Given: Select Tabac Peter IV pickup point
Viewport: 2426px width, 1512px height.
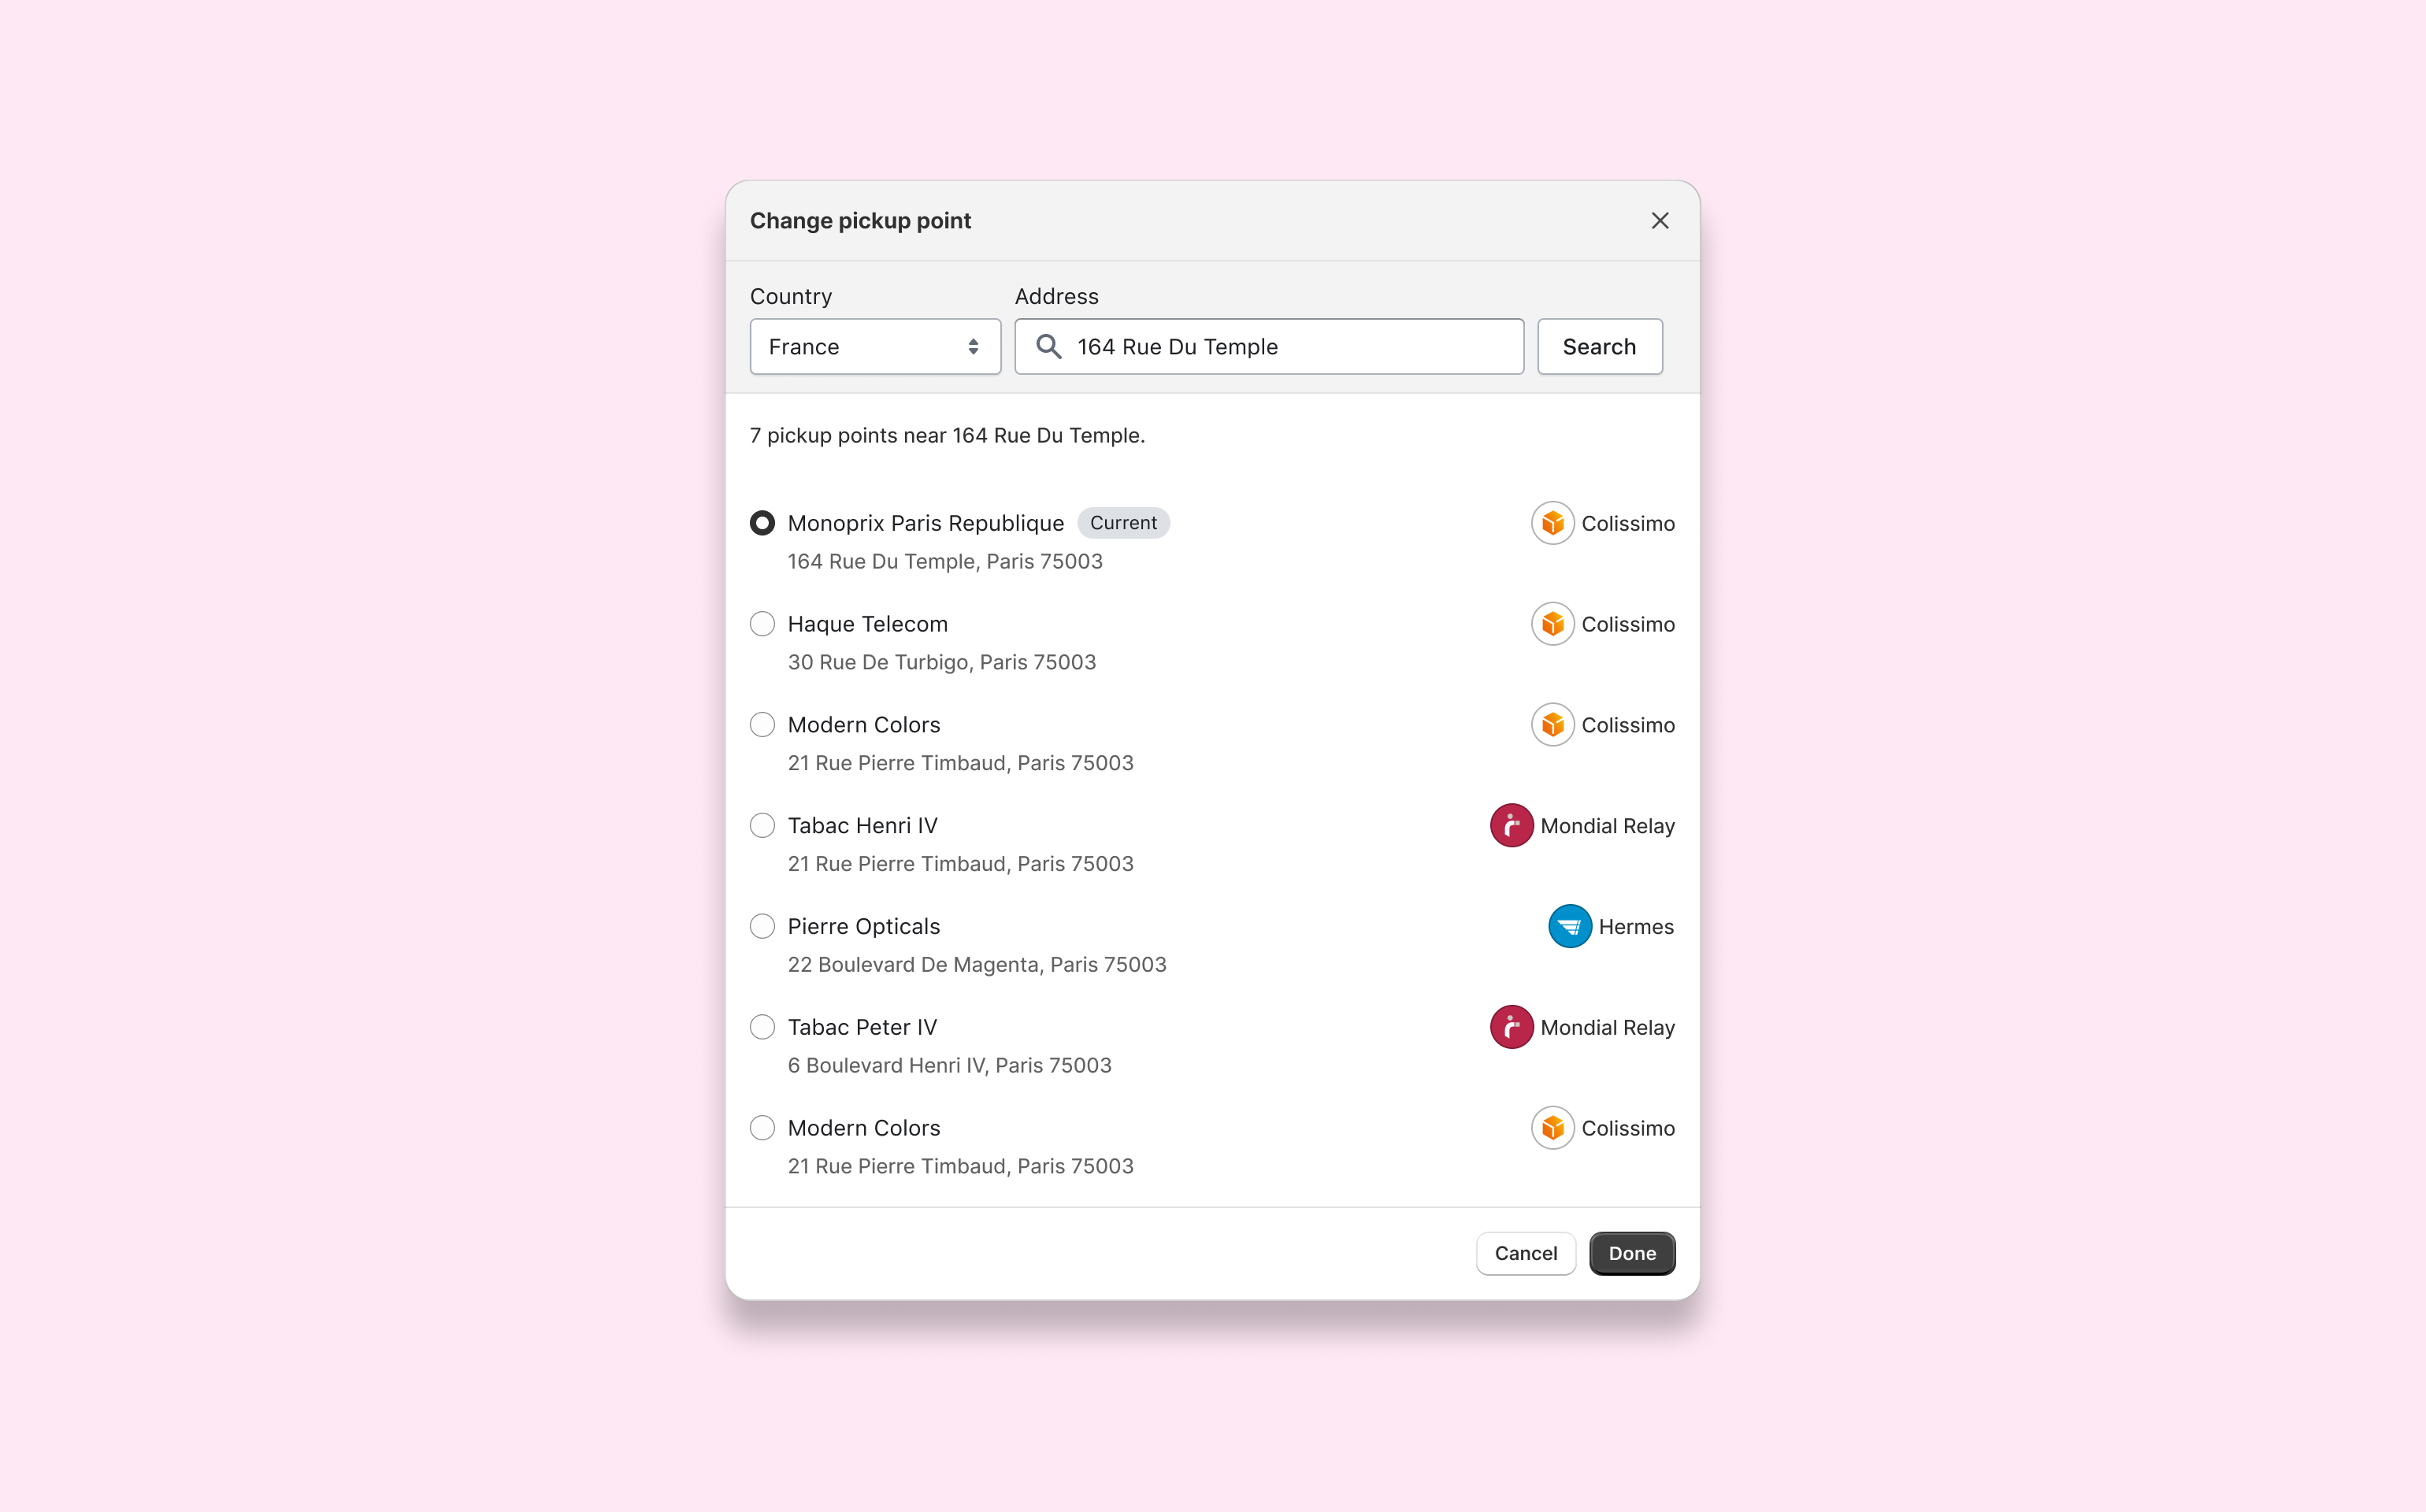Looking at the screenshot, I should point(761,1026).
